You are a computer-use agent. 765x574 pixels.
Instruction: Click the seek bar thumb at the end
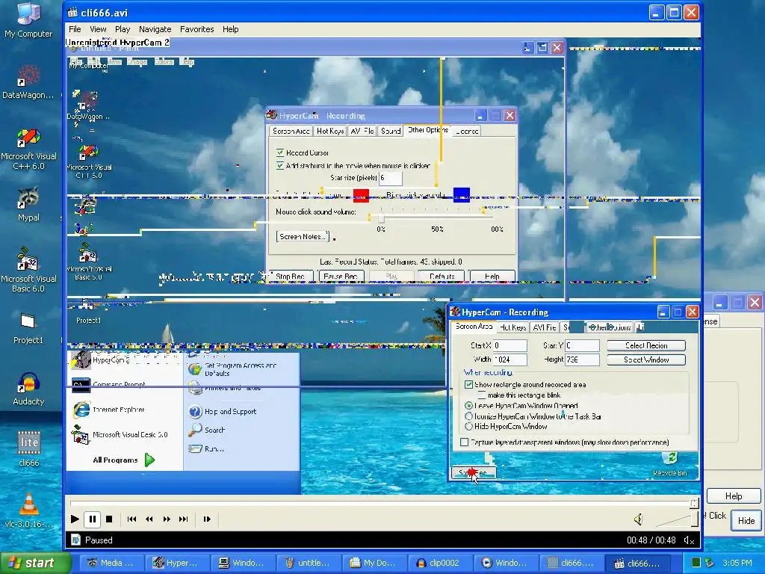click(694, 503)
